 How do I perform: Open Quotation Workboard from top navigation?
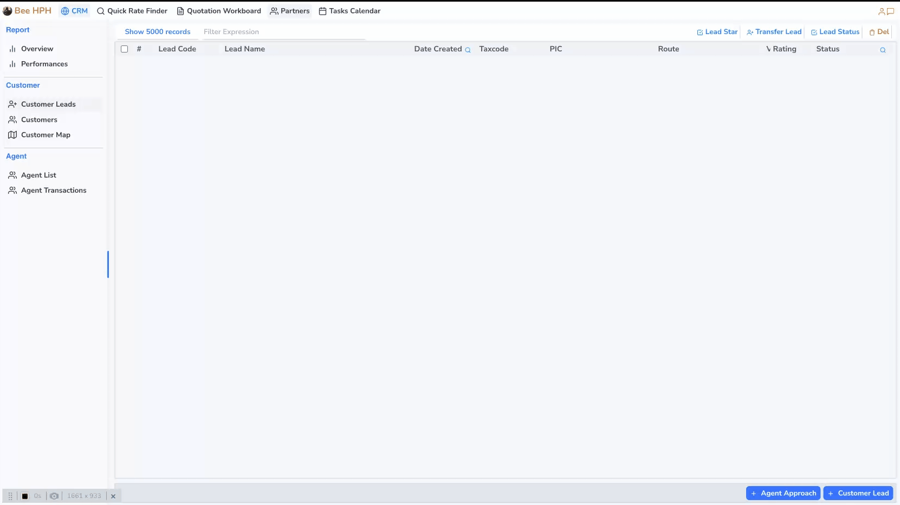(219, 11)
